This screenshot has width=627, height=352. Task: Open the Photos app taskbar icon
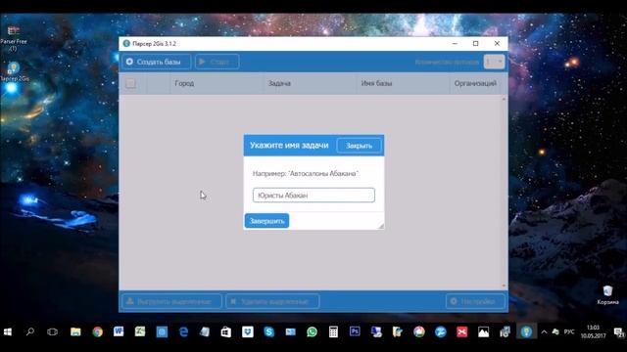[x=483, y=332]
